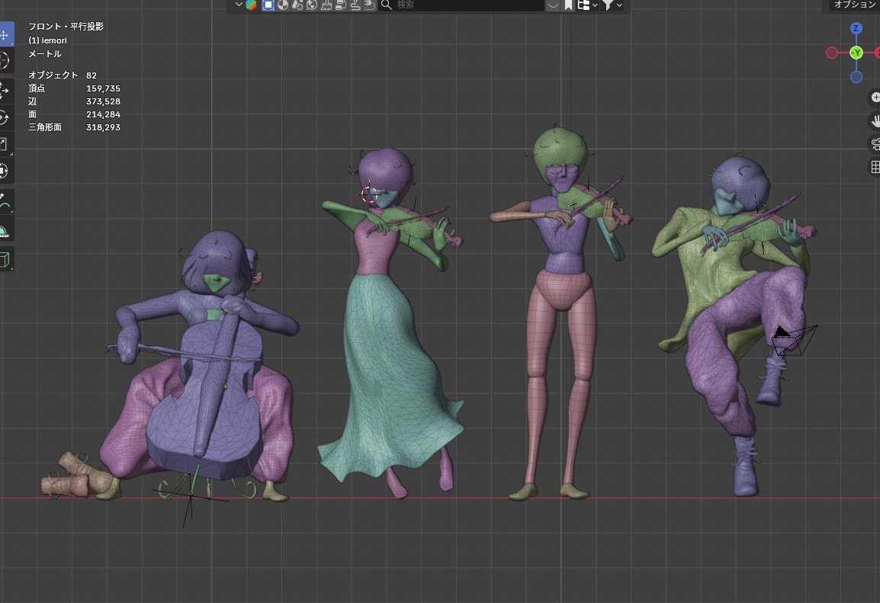Select the Scale tool in toolbar

pyautogui.click(x=5, y=144)
